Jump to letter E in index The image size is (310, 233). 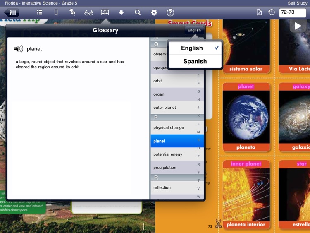pos(198,75)
